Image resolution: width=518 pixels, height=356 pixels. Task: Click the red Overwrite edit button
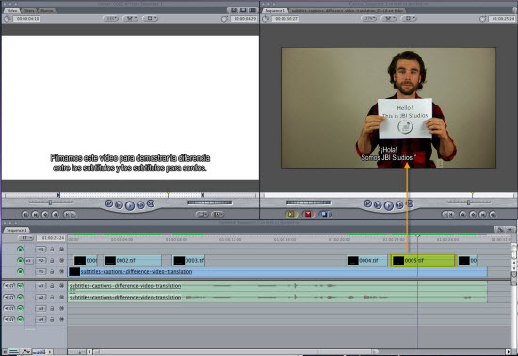308,215
